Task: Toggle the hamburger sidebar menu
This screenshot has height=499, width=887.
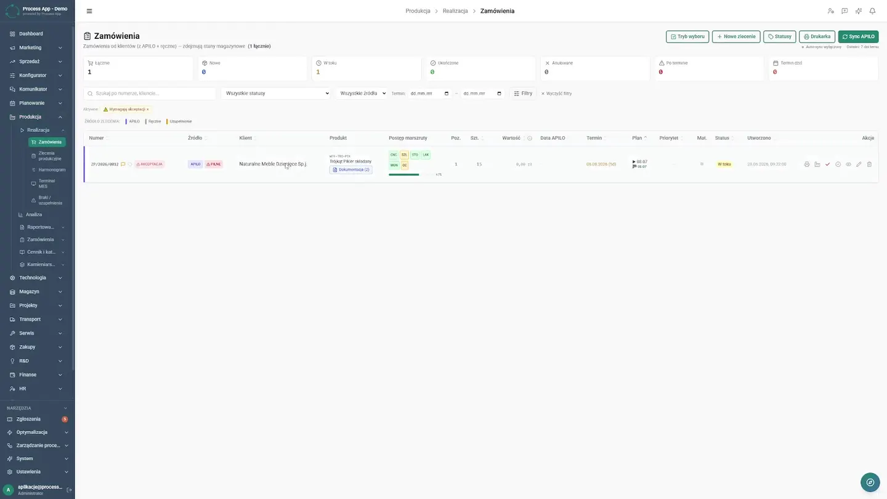Action: [89, 11]
